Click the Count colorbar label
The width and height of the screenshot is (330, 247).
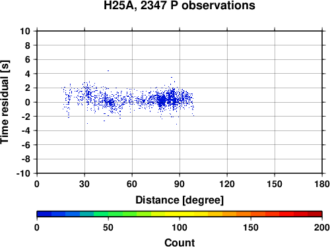pos(180,242)
